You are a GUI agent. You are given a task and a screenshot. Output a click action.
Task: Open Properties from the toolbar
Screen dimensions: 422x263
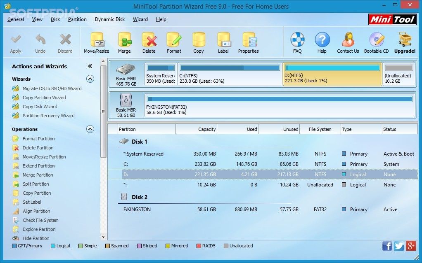249,40
